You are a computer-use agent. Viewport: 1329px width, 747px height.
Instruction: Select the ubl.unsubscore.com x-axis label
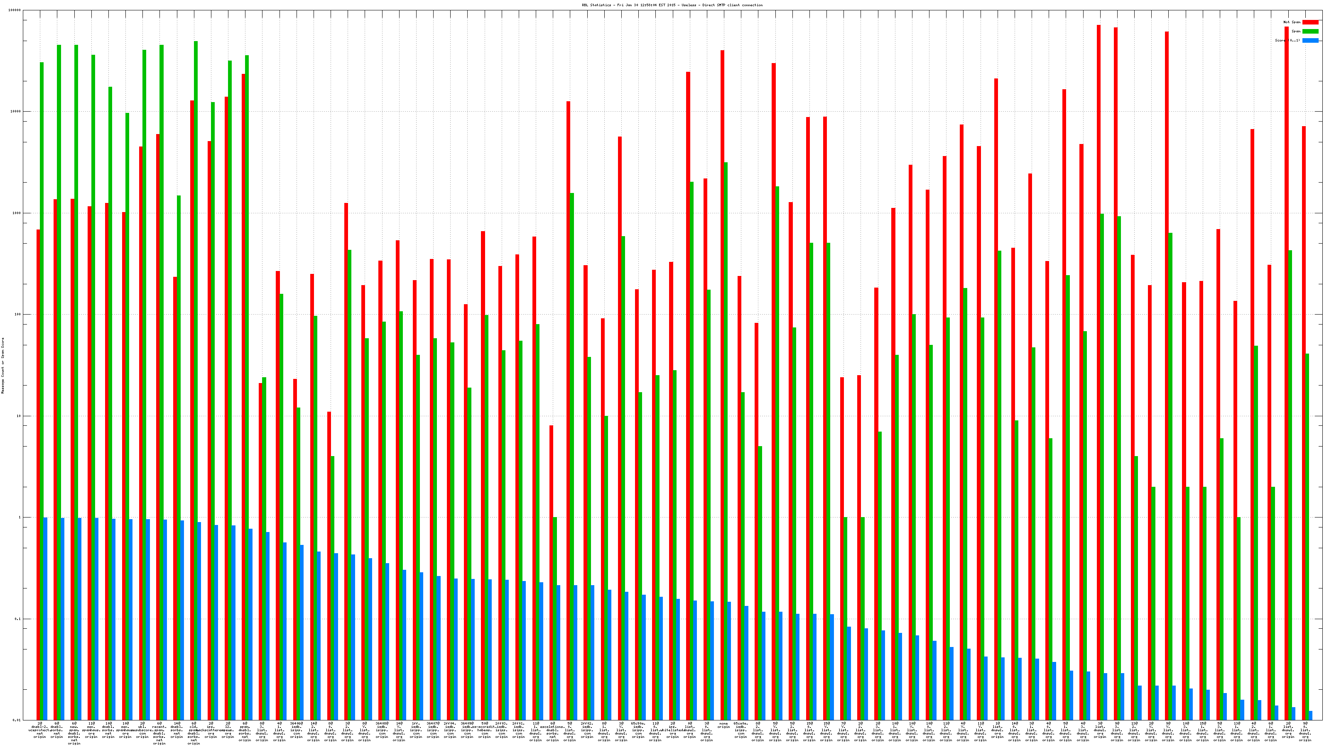coord(142,730)
